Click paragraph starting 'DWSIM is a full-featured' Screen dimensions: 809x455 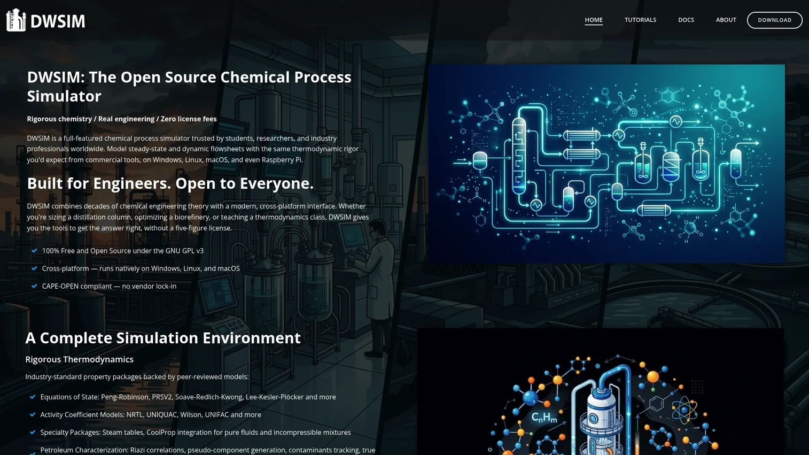coord(193,149)
